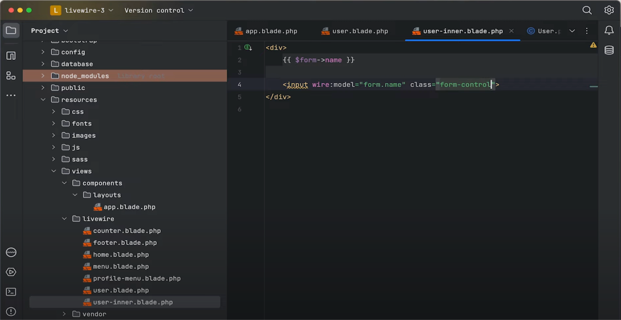Collapse the views folder
Screen dimensions: 621x320
pos(54,171)
